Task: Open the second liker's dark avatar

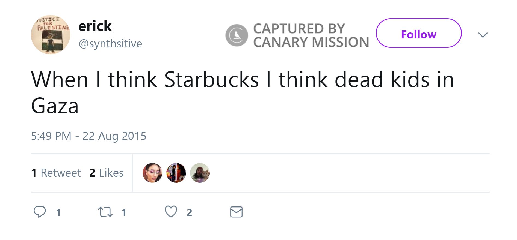Action: pyautogui.click(x=176, y=173)
